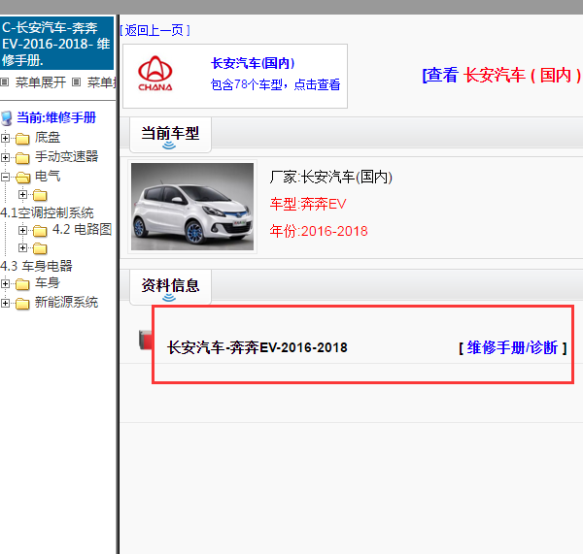
Task: Collapse the 电气 tree node
Action: 5,178
